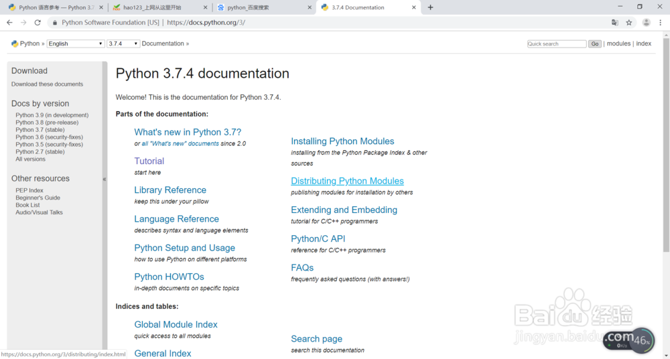Open Chrome's three-dot menu
670x359 pixels.
661,22
